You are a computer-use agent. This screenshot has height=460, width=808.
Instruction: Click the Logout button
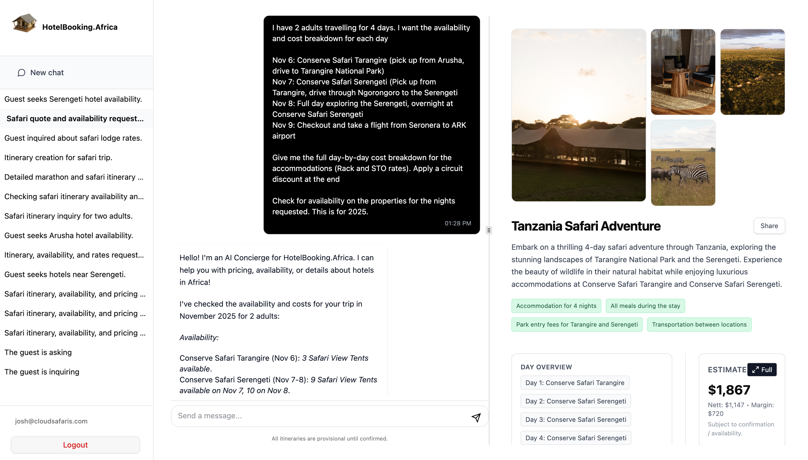[75, 445]
